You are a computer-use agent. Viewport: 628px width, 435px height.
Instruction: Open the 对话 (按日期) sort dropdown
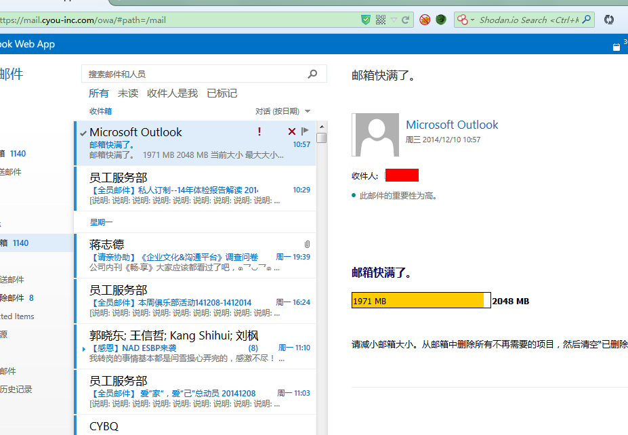282,111
